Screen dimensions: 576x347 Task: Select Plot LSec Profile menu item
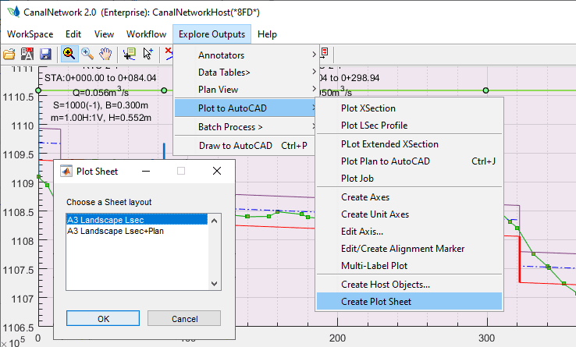(374, 126)
